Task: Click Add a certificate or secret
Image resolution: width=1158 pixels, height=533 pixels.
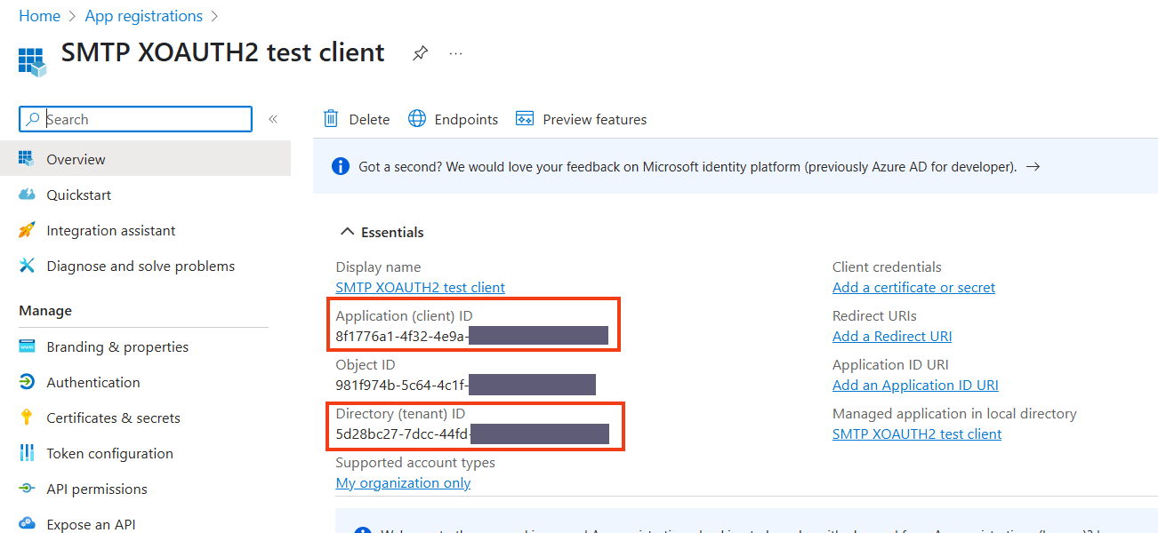Action: click(x=913, y=287)
